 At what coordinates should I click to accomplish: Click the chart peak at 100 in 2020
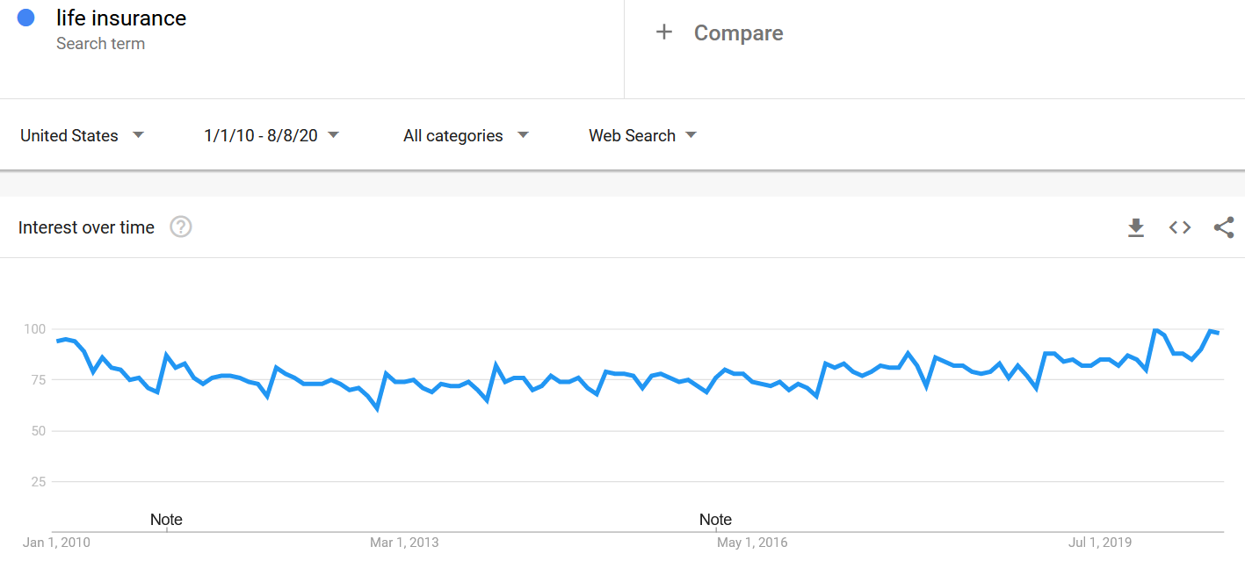tap(1155, 330)
